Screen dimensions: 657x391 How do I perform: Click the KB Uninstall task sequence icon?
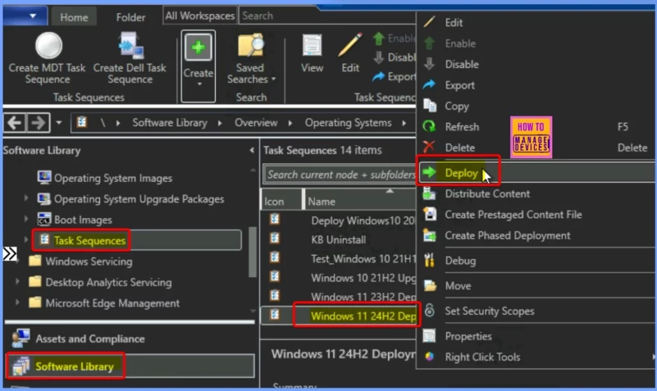[275, 238]
